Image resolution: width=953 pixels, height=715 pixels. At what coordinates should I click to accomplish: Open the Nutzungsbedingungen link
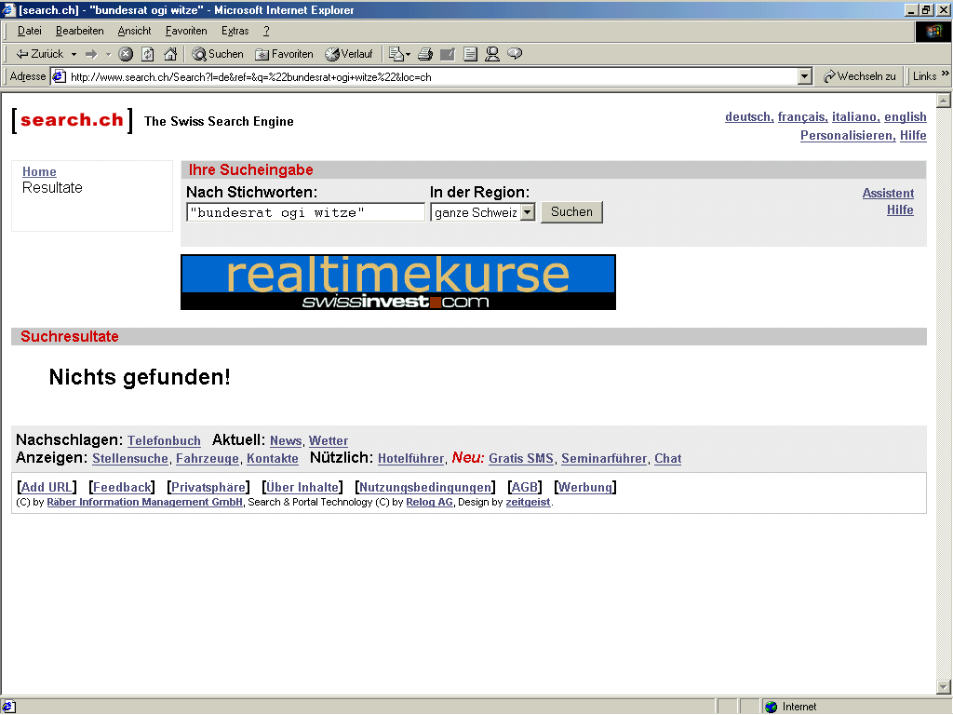click(x=425, y=488)
